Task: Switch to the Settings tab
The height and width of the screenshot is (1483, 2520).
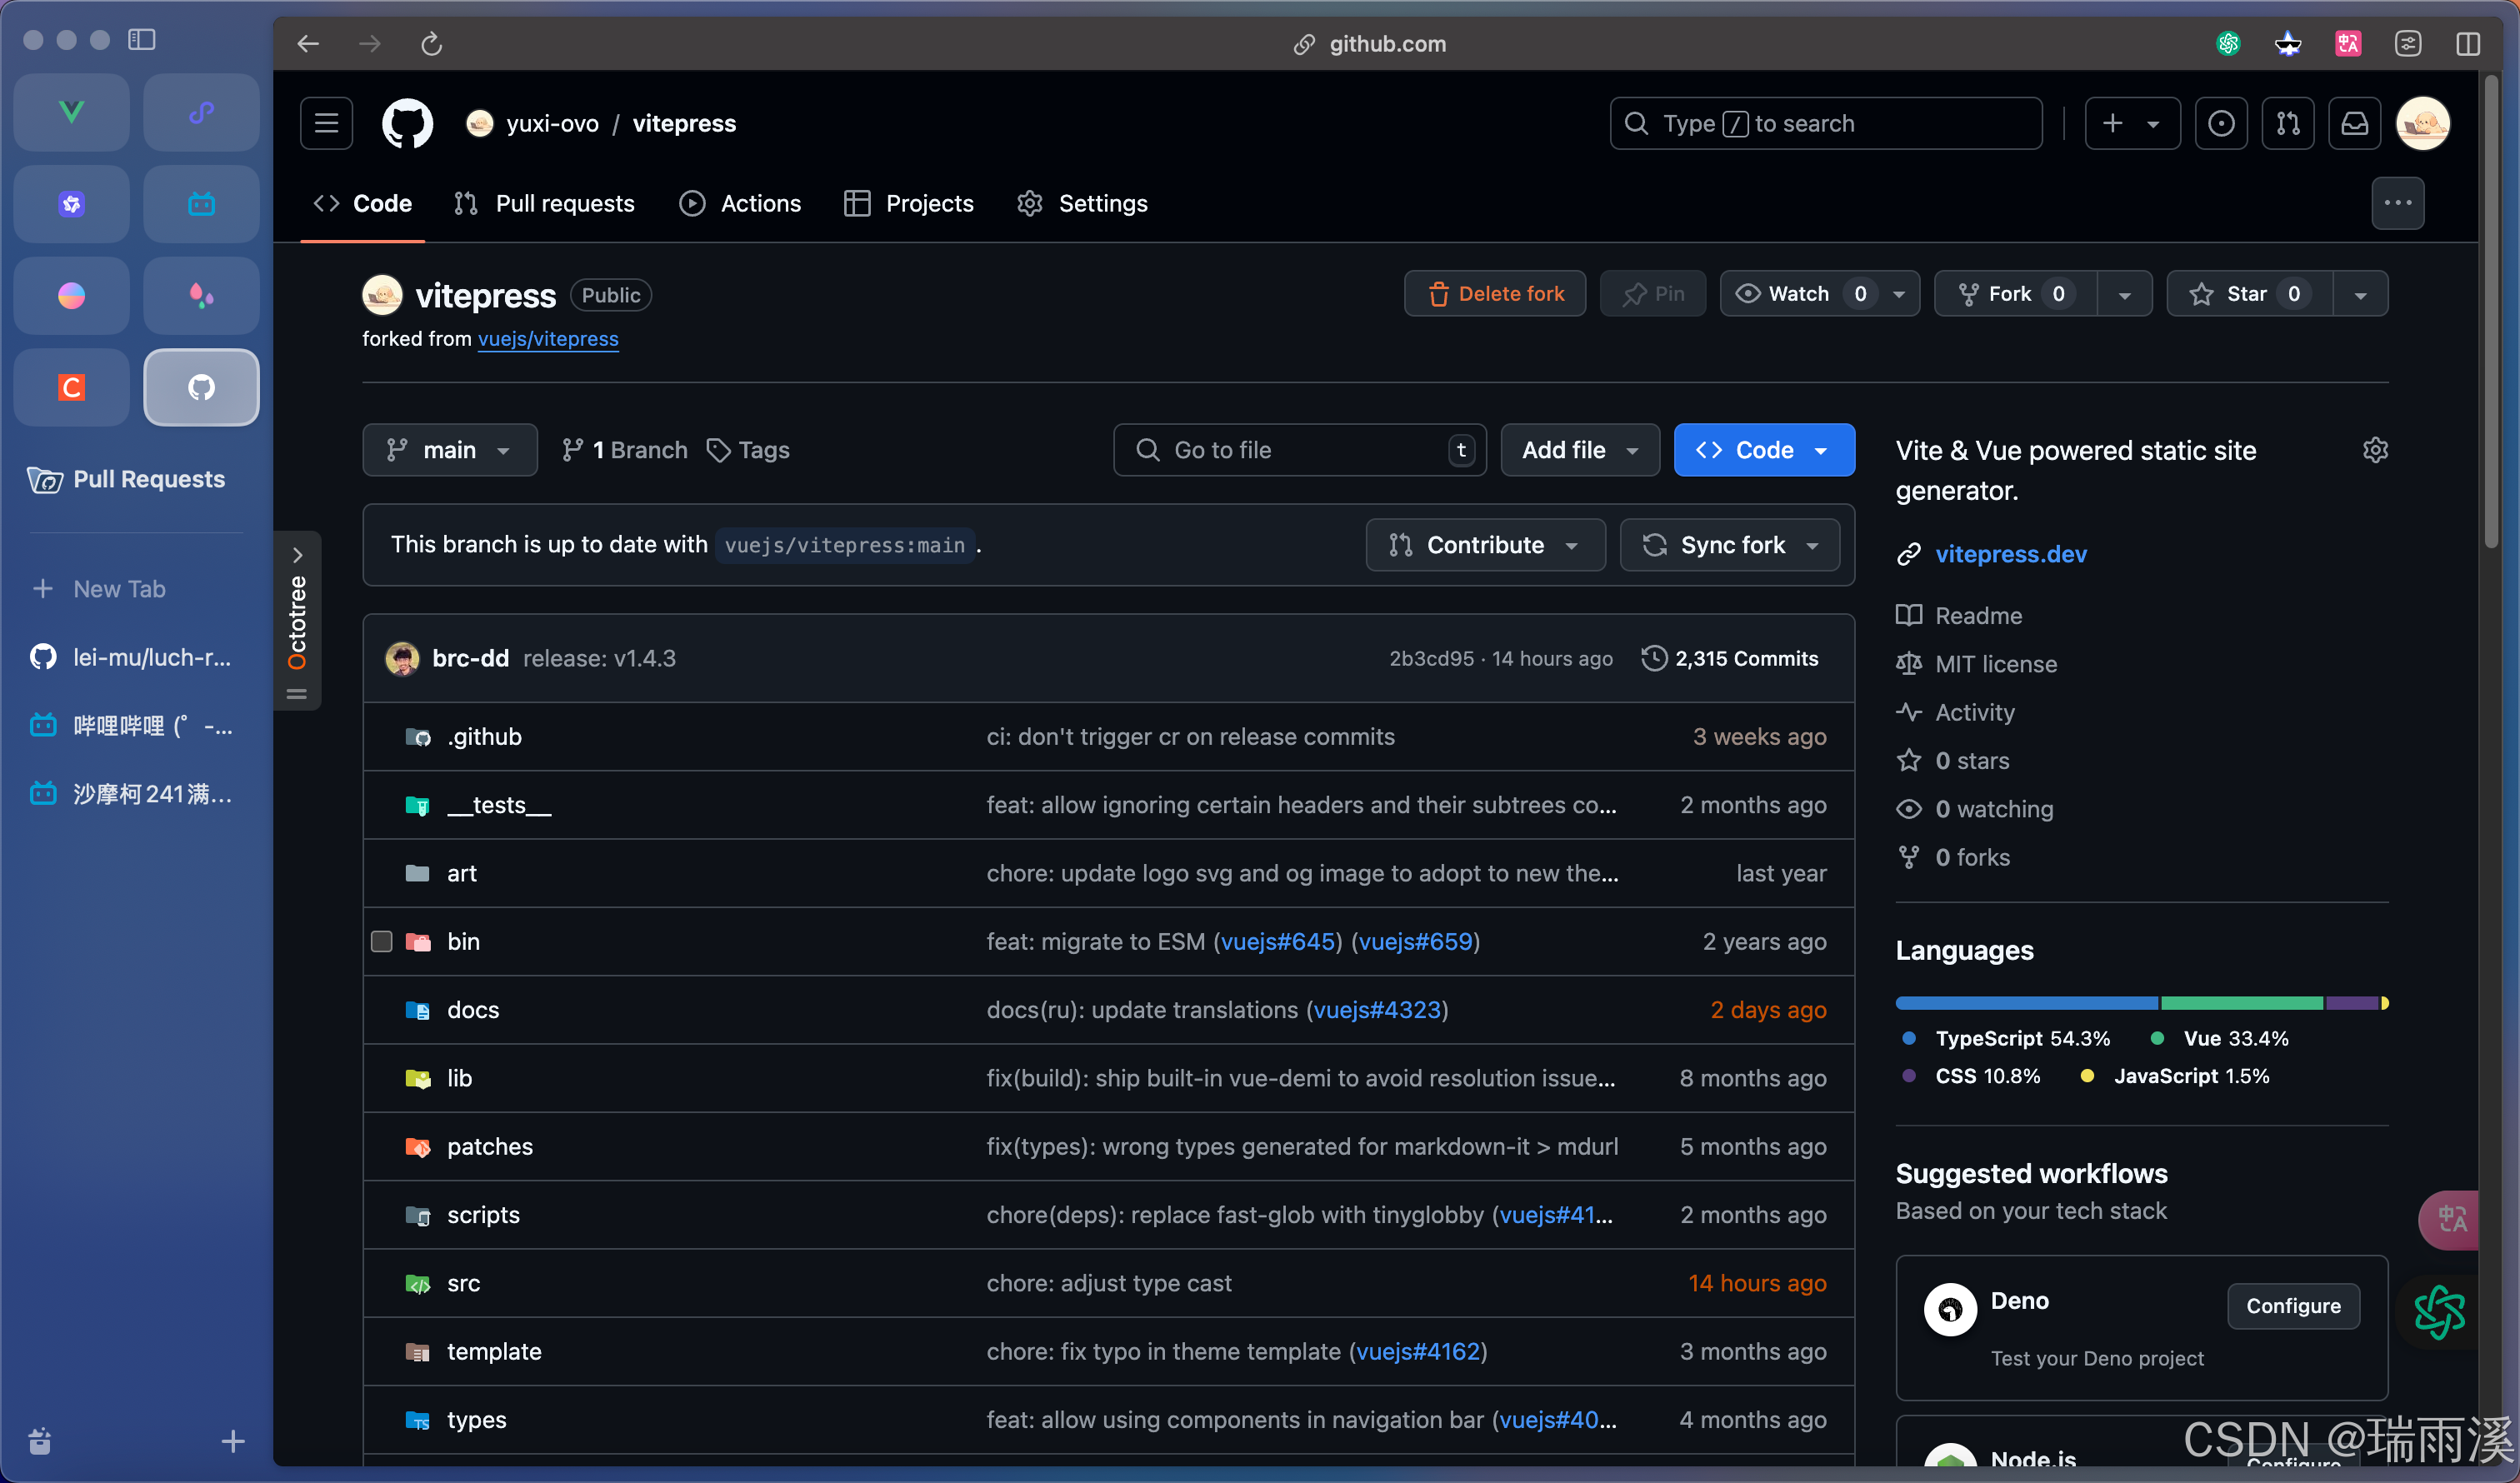Action: click(1082, 203)
